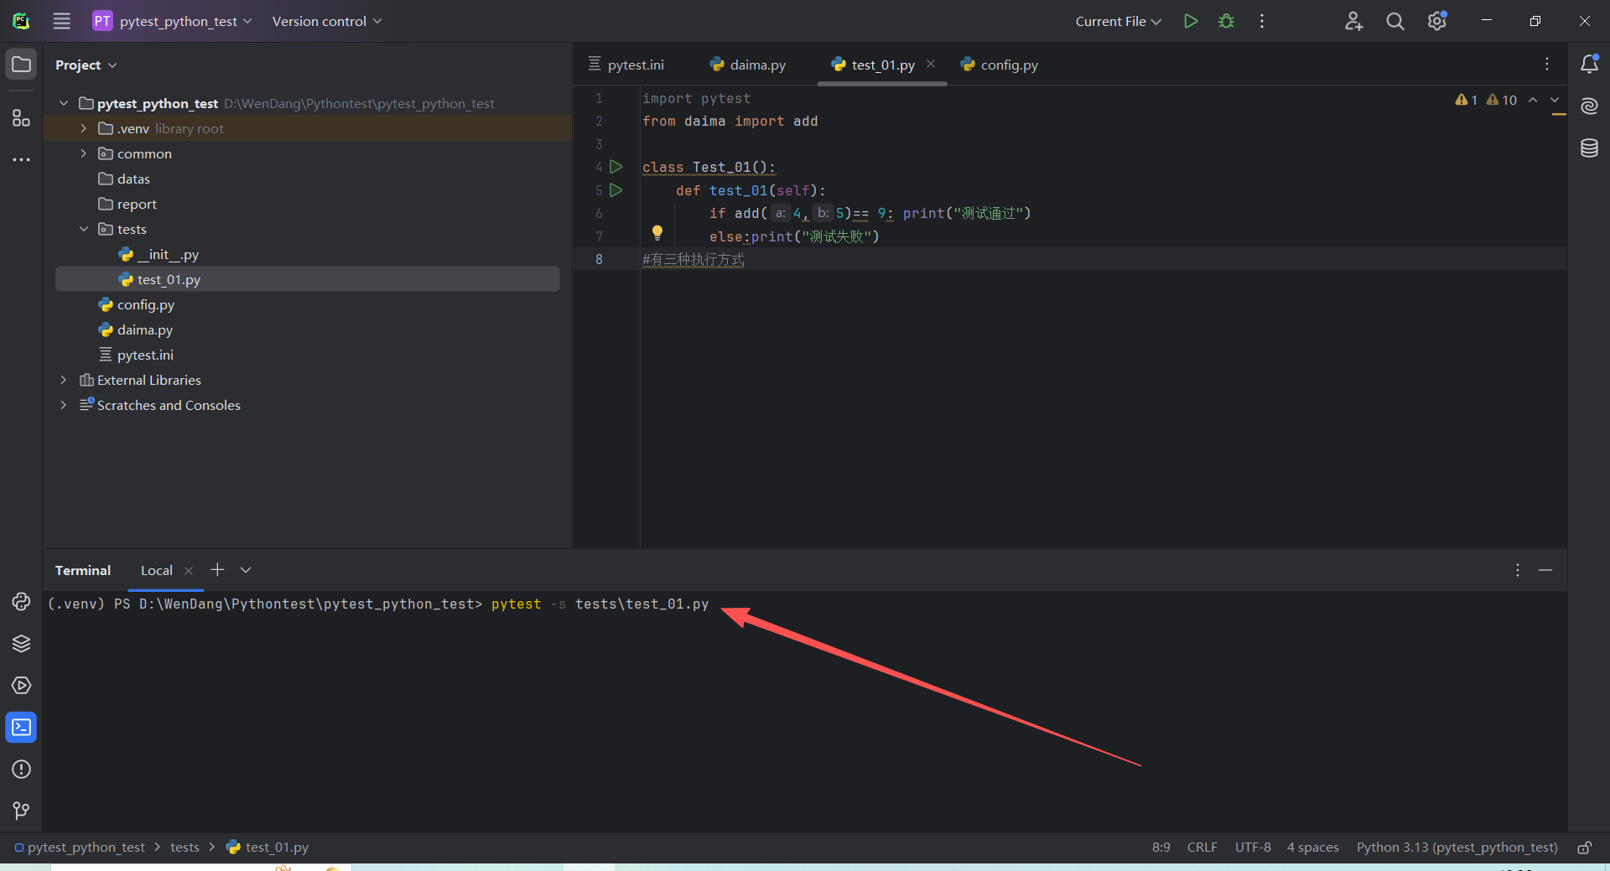Open Python Packages layers icon
Image resolution: width=1610 pixels, height=871 pixels.
(x=21, y=644)
